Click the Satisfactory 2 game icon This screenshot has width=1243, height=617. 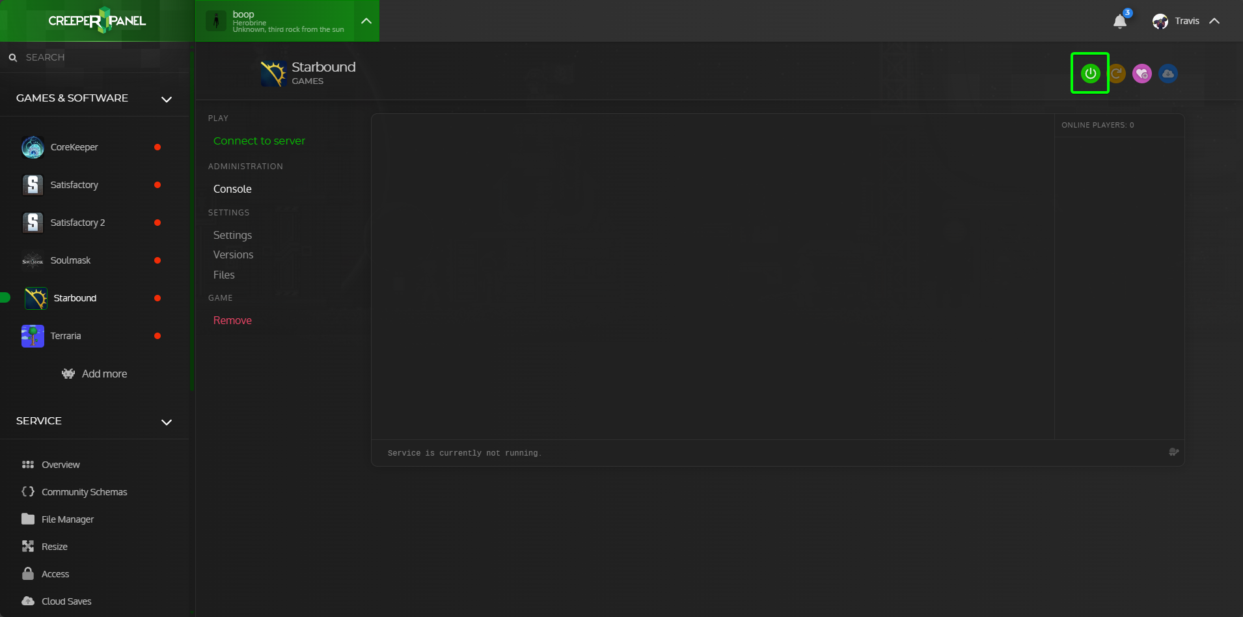pos(33,223)
